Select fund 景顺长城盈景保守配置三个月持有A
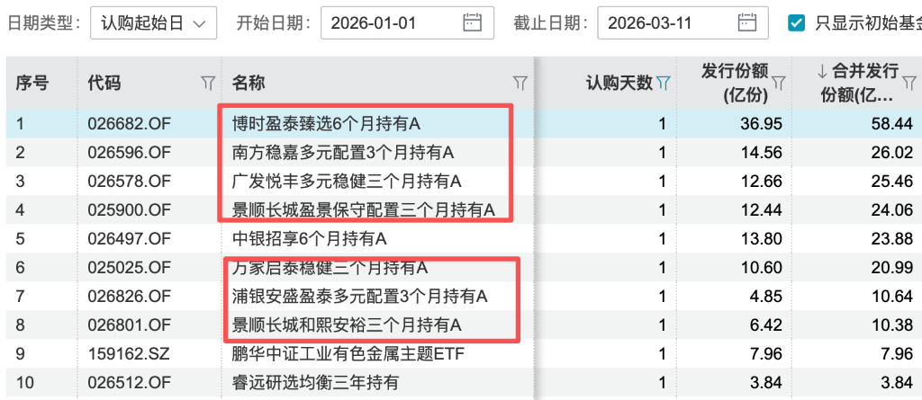Screen dimensions: 922x400 [364, 210]
